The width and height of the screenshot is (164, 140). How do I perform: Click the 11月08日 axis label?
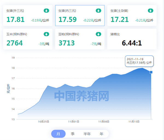click(104, 122)
